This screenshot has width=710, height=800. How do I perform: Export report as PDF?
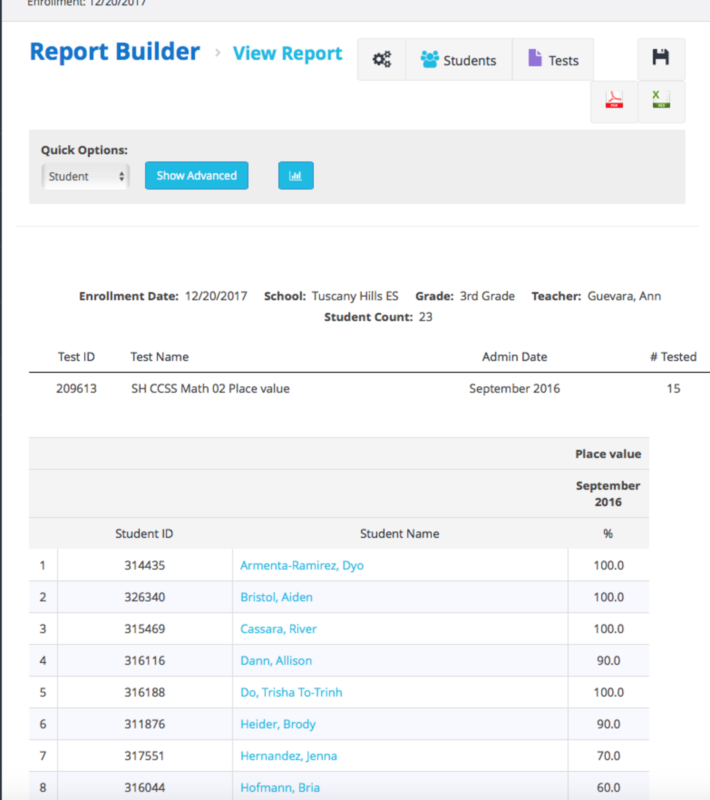614,100
